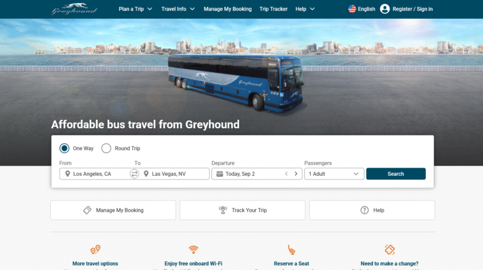Image resolution: width=483 pixels, height=270 pixels.
Task: Click the Wi-Fi icon above Enjoy free onboard Wi-Fi
Action: point(193,249)
